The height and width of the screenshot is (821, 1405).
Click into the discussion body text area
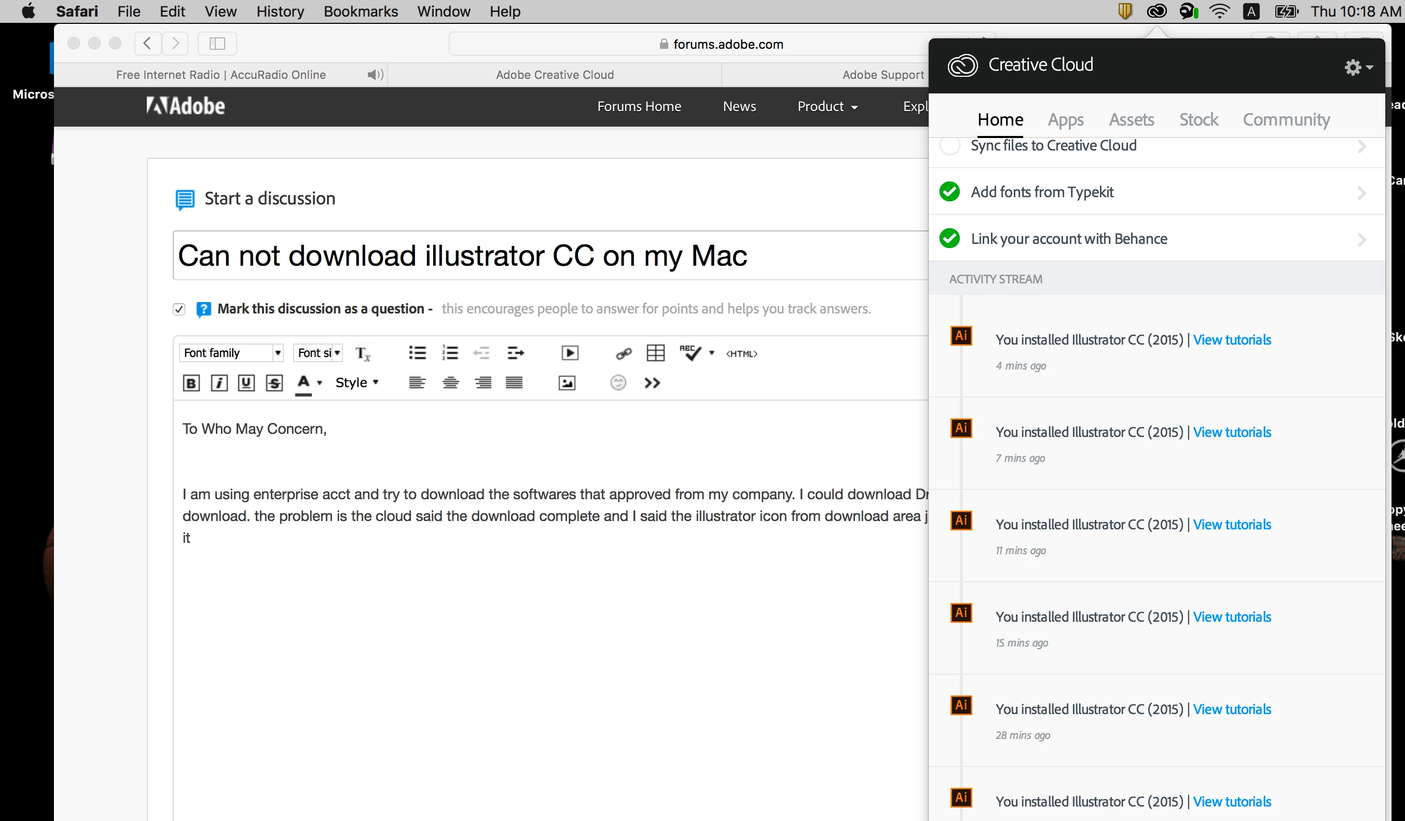click(x=551, y=611)
